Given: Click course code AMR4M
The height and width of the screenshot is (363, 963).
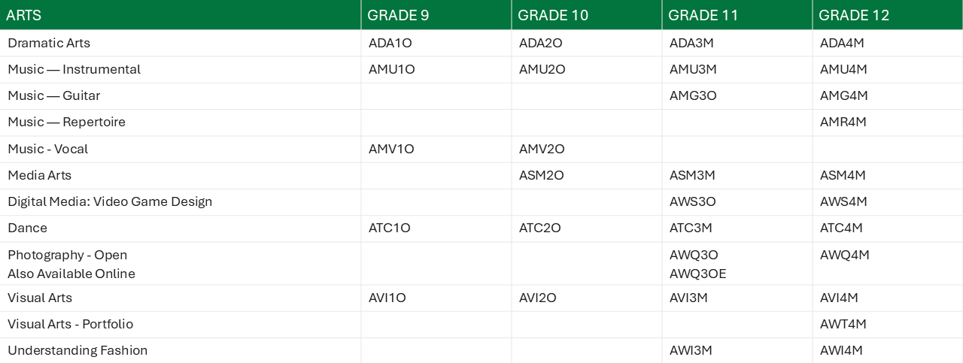Looking at the screenshot, I should 843,122.
